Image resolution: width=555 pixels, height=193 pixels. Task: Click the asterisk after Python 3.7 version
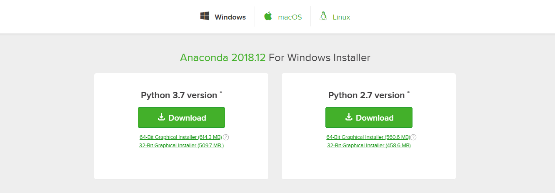[221, 93]
